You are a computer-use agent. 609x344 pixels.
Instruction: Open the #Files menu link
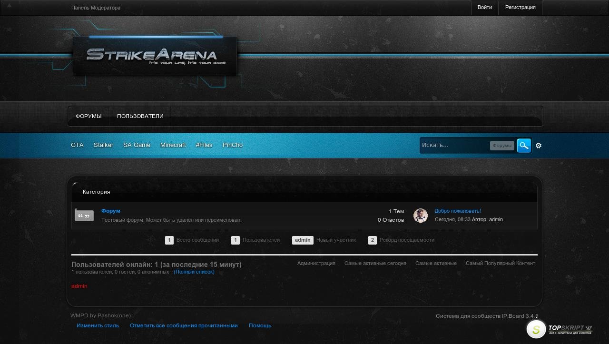click(204, 145)
